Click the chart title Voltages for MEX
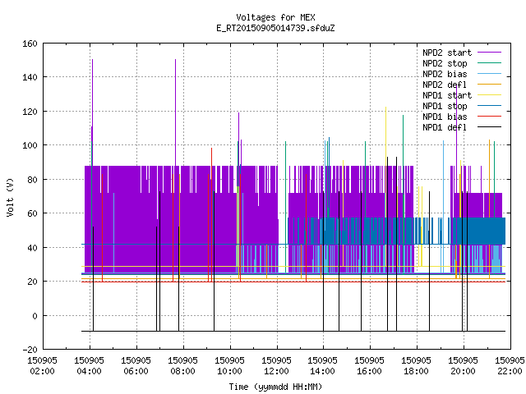Screen dimensions: 526x394 (275, 17)
